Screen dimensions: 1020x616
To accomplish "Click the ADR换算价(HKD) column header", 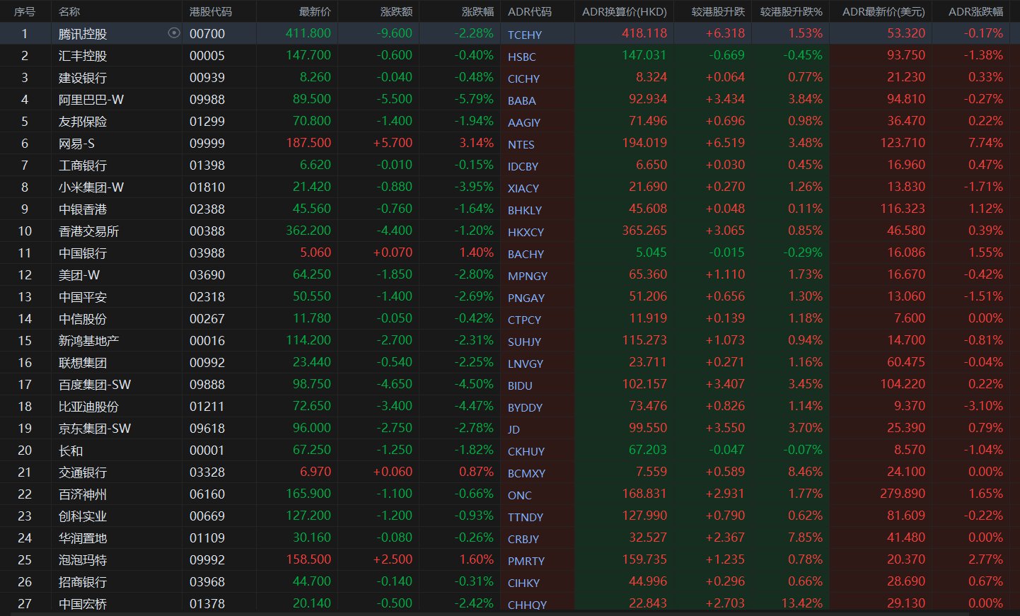I will click(x=625, y=12).
